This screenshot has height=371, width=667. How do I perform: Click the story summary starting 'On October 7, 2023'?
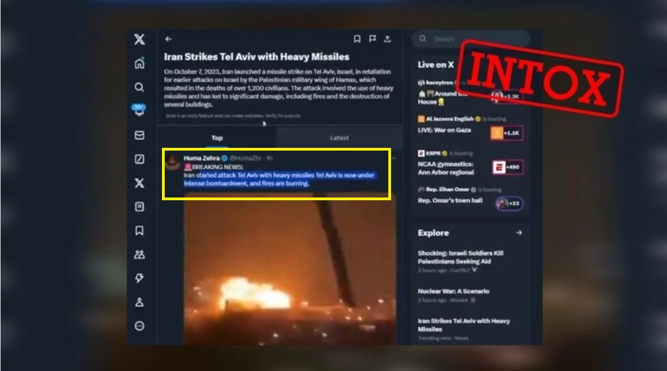279,88
